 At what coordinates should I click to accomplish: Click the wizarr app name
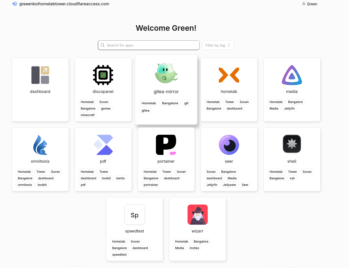tap(198, 231)
